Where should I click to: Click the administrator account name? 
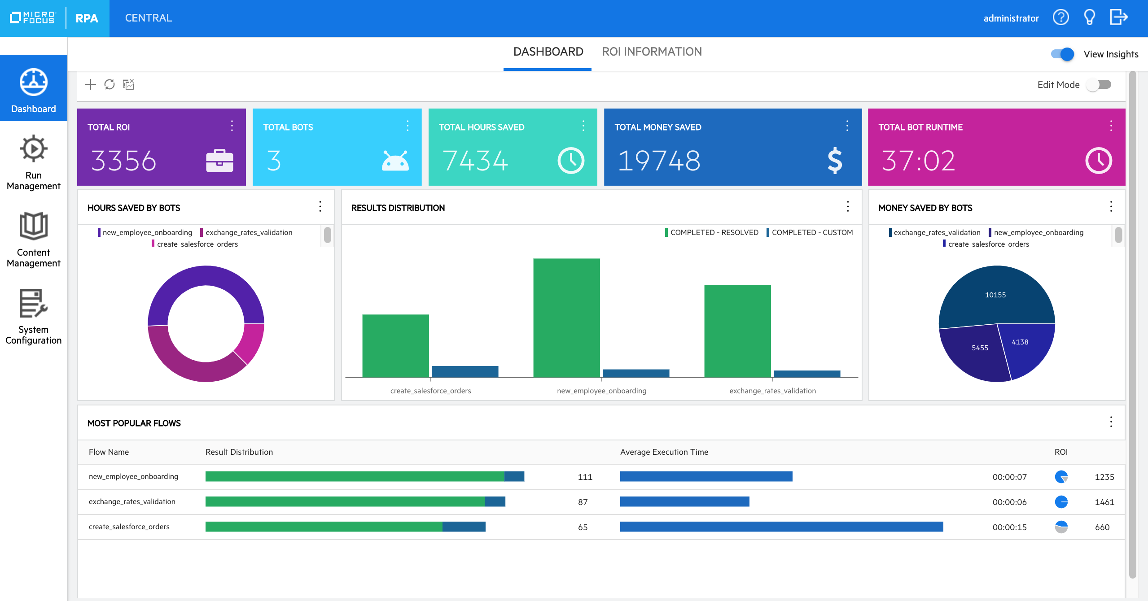1011,18
